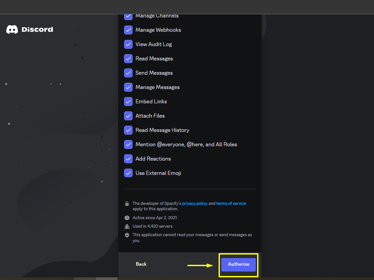This screenshot has height=280, width=374.
Task: Uncheck the Manage Channels permission
Action: click(128, 17)
